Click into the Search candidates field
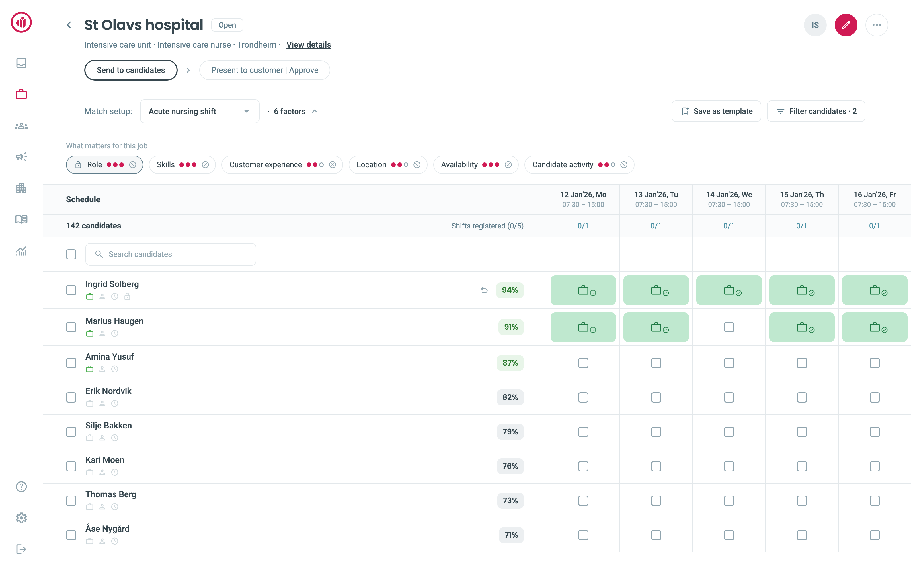911x569 pixels. pyautogui.click(x=171, y=254)
